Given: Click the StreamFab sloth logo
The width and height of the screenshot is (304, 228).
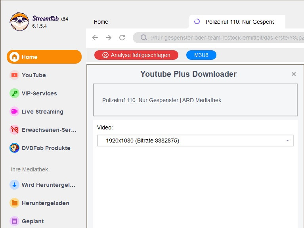Looking at the screenshot, I should 19,22.
